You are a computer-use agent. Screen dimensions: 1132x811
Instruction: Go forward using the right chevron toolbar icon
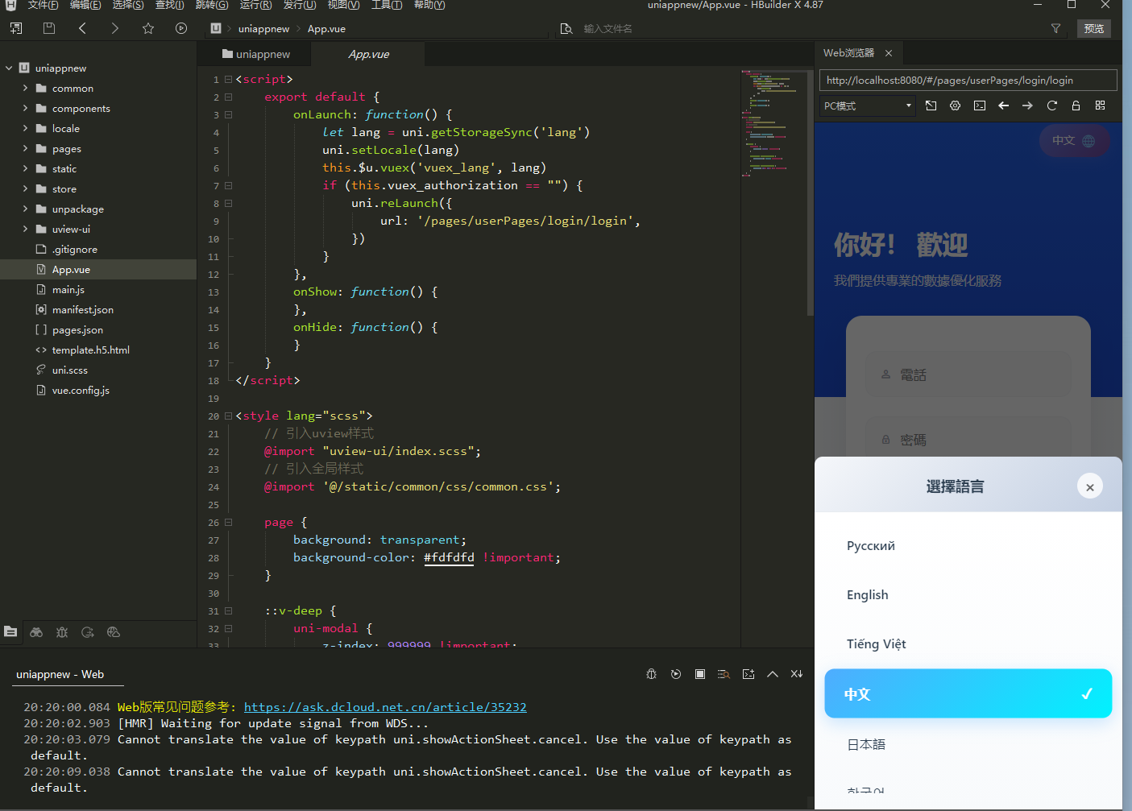[115, 28]
